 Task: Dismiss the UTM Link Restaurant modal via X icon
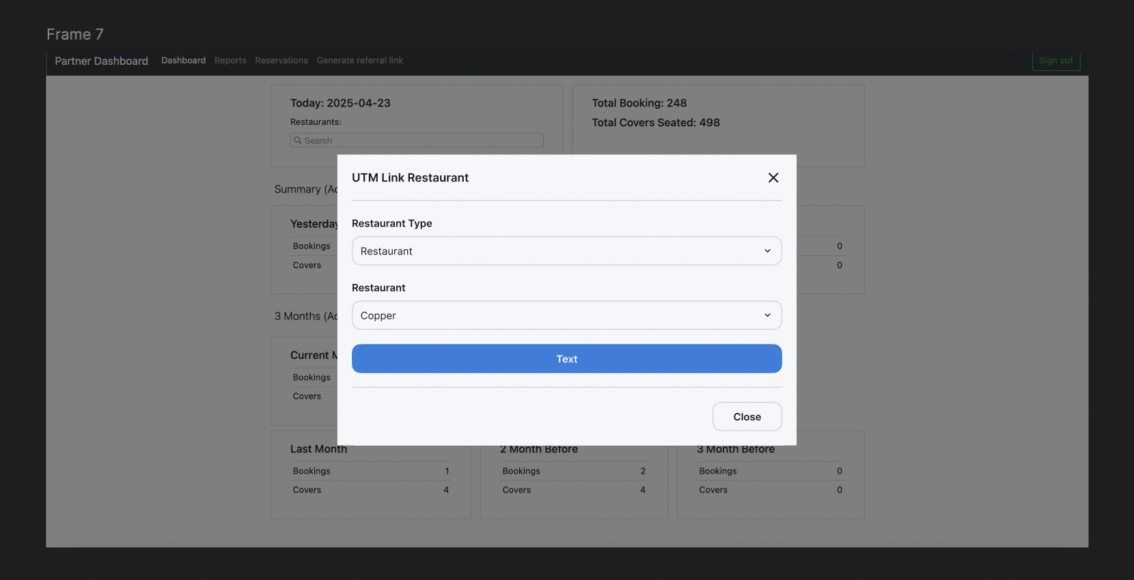(773, 177)
